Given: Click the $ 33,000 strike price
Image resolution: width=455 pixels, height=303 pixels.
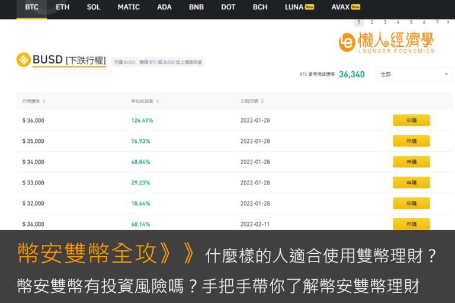Looking at the screenshot, I should [x=33, y=183].
